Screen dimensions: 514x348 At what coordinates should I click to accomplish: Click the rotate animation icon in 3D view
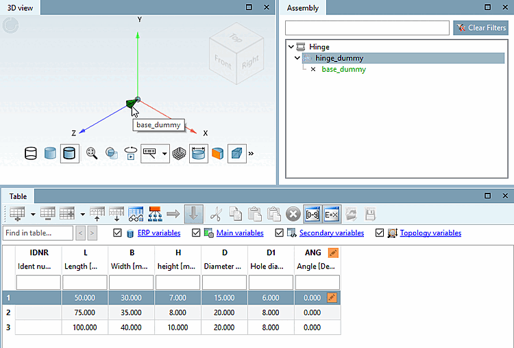[x=130, y=153]
